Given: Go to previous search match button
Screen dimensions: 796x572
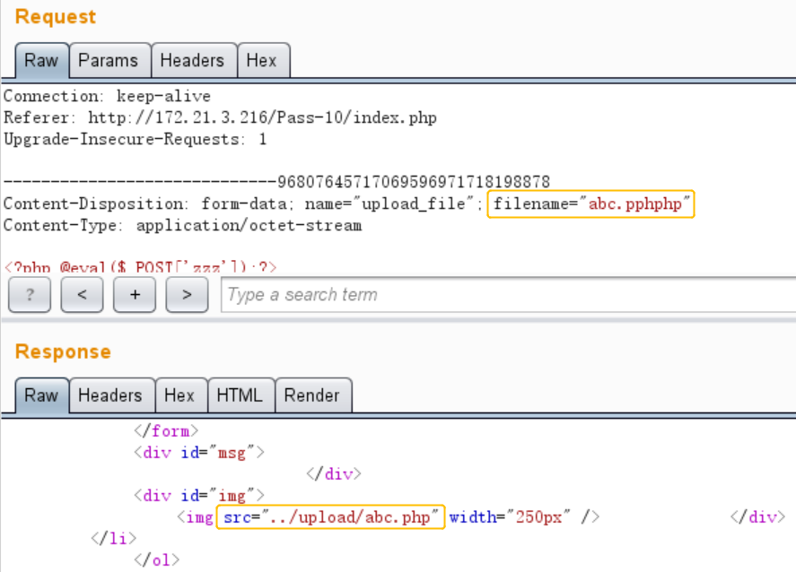Looking at the screenshot, I should 83,295.
